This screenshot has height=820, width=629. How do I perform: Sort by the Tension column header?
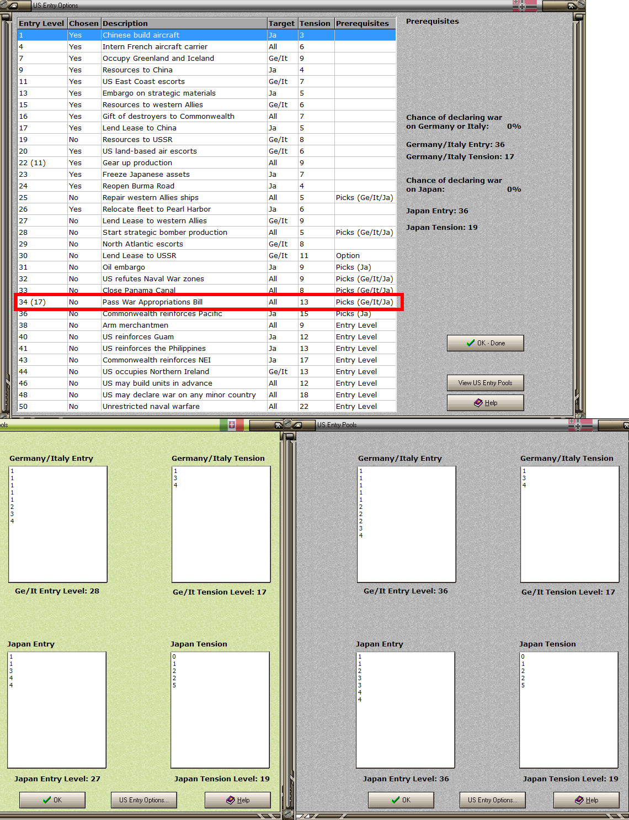316,23
